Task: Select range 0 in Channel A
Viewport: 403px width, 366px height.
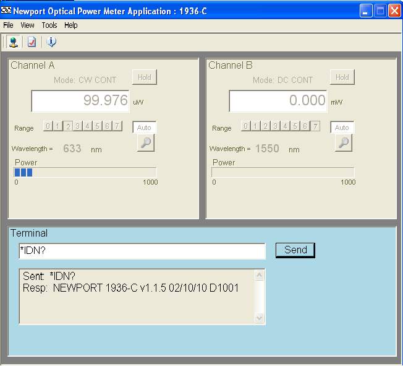Action: click(48, 126)
